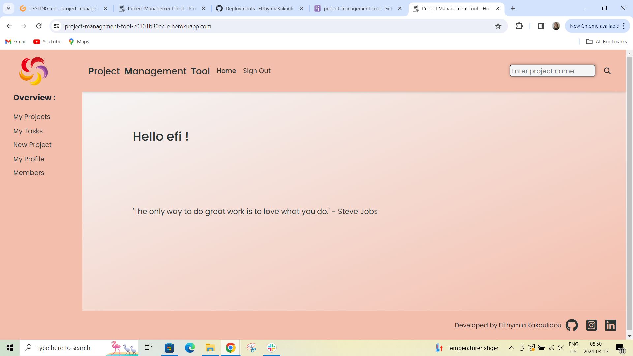Image resolution: width=633 pixels, height=356 pixels.
Task: Click the project search magnifier icon
Action: pos(607,71)
